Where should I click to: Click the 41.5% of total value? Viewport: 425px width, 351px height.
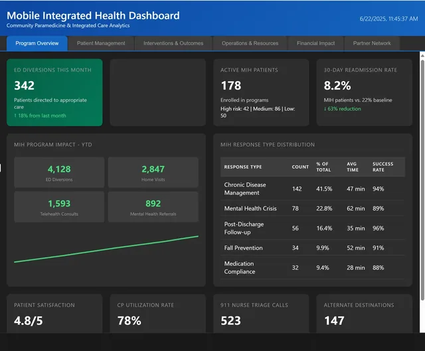(324, 189)
